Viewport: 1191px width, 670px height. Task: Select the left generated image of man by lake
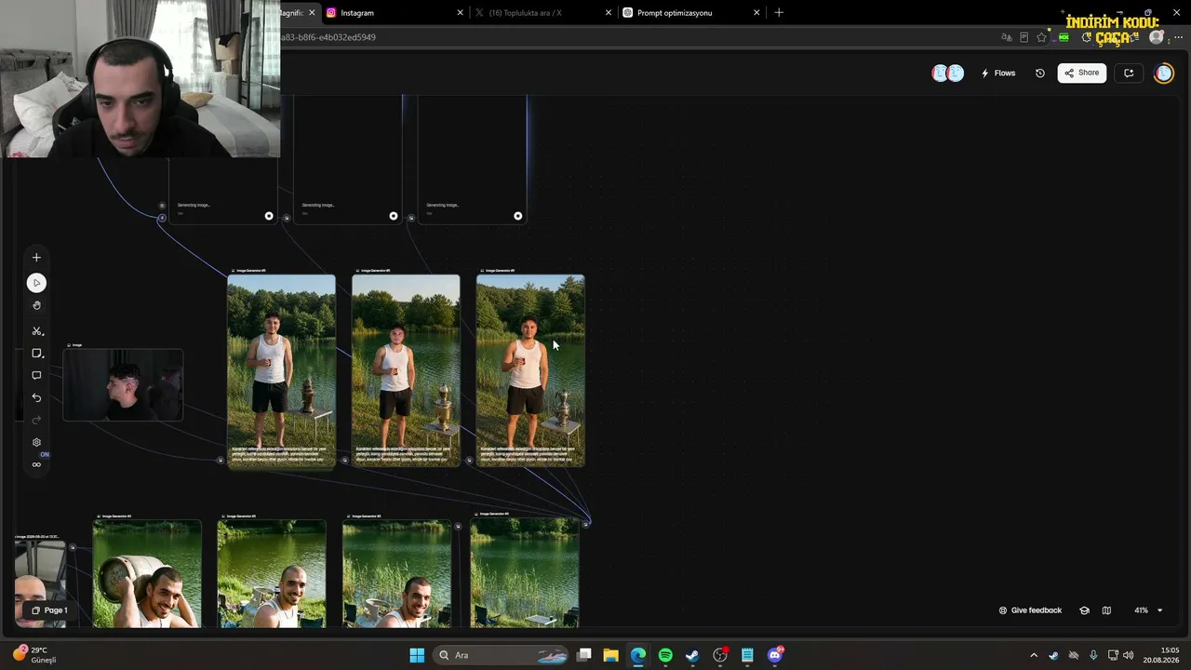281,369
